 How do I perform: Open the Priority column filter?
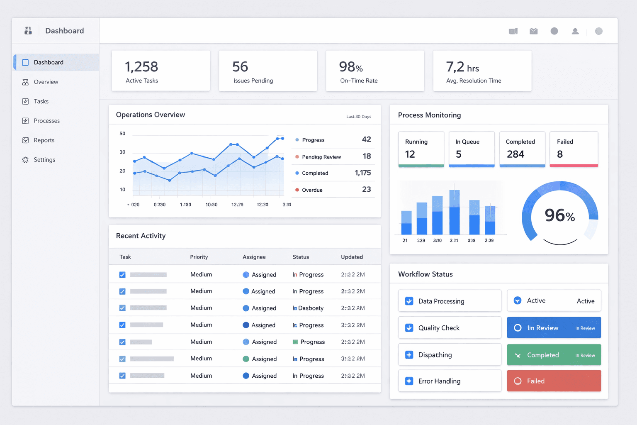coord(199,256)
